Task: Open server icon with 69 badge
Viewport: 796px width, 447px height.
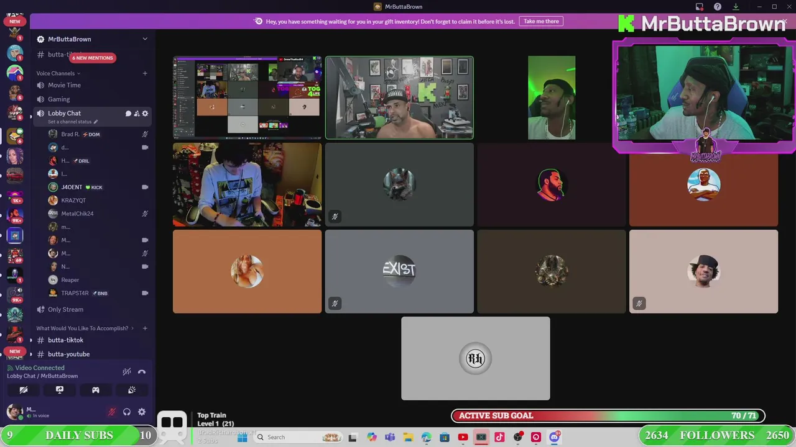Action: point(15,255)
